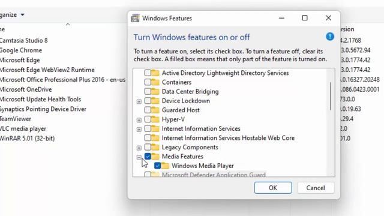Viewport: 384px width, 216px height.
Task: Check the Containers feature box
Action: 148,82
